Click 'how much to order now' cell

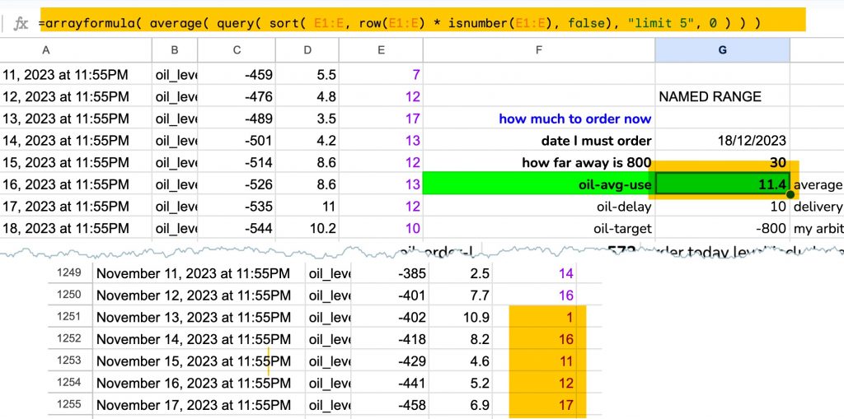(539, 119)
